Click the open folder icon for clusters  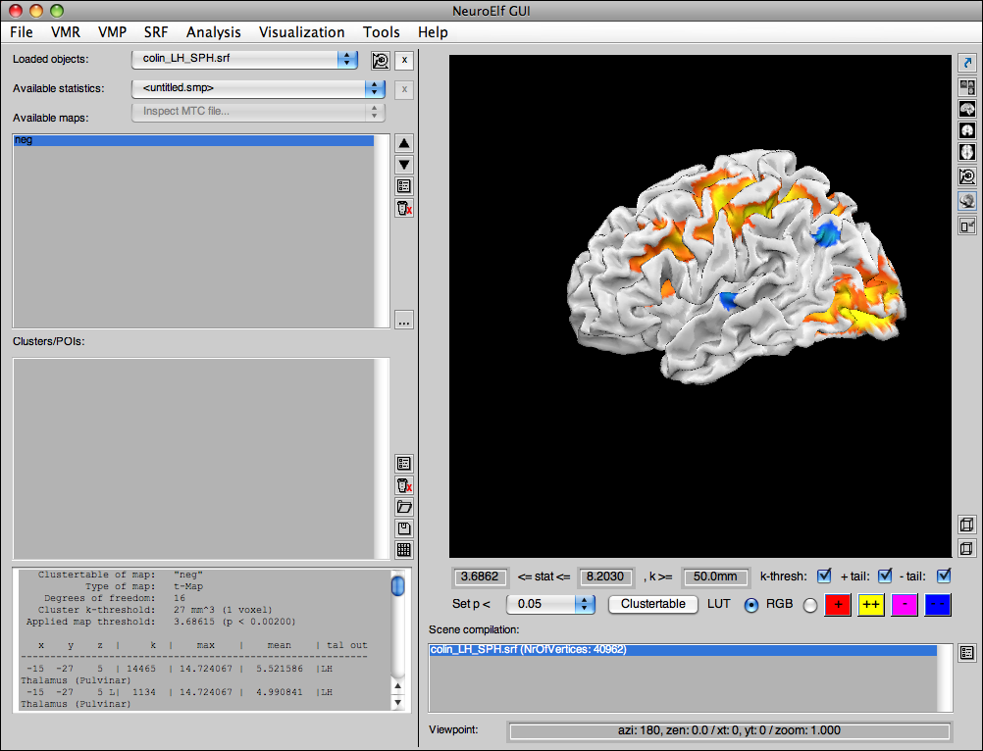[x=404, y=507]
